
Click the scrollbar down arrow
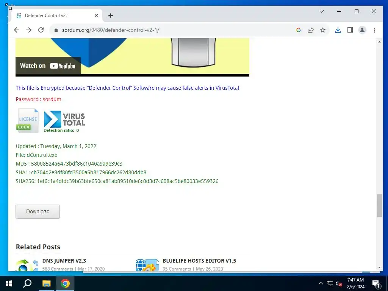[x=379, y=268]
